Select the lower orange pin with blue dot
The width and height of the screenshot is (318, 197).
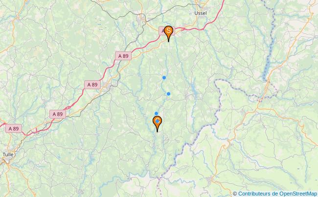[x=158, y=123]
